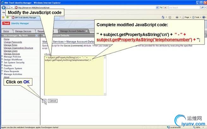Open the recent pages dropdown beside Forward
Viewport: 207px width, 129px height.
12,8
